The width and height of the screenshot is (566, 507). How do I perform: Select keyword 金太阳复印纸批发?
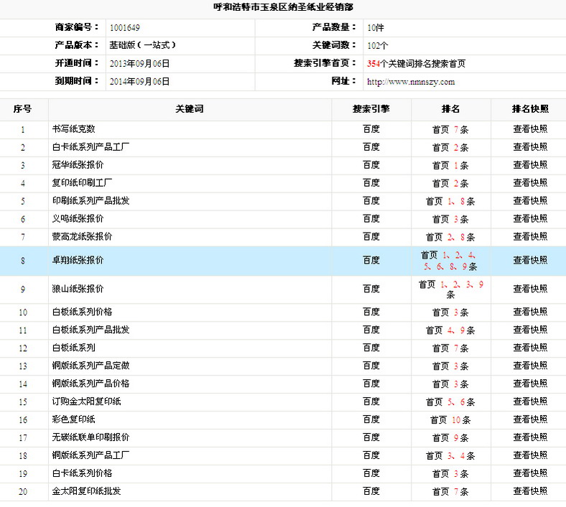tap(86, 491)
